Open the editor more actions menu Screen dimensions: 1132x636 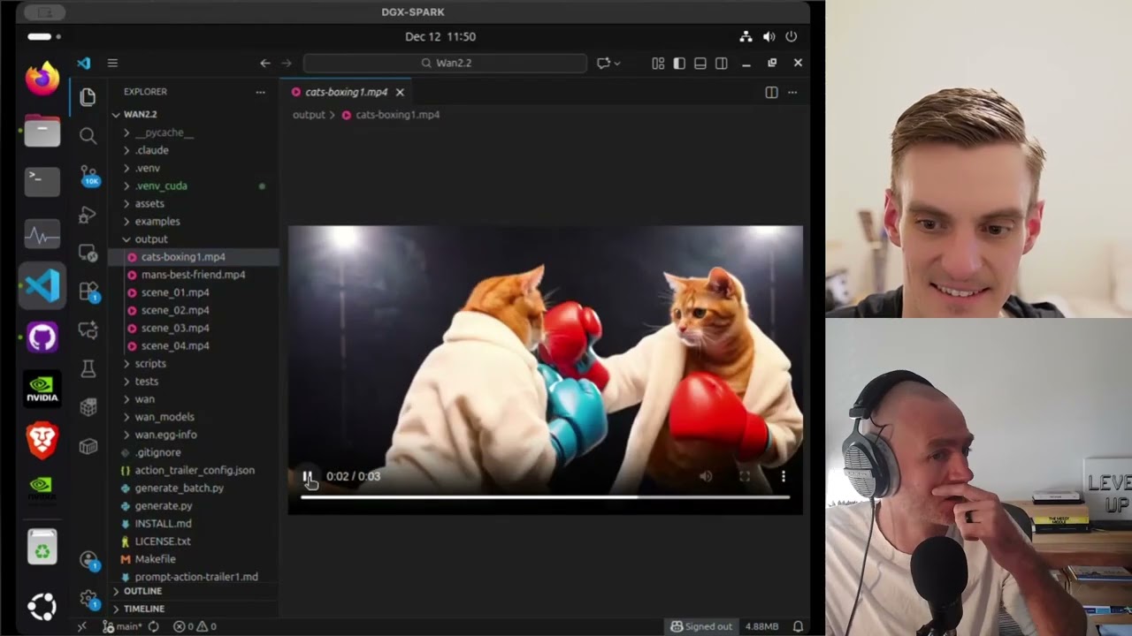[x=792, y=92]
